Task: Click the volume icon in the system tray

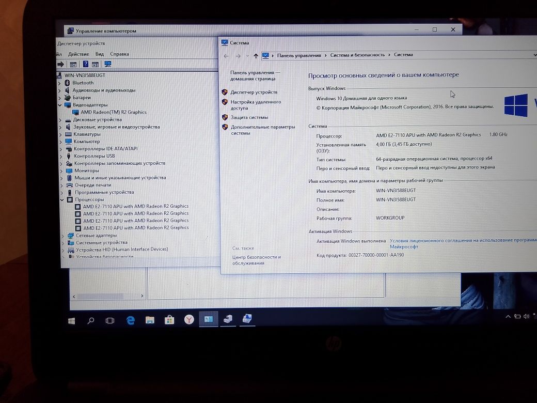Action: coord(526,316)
